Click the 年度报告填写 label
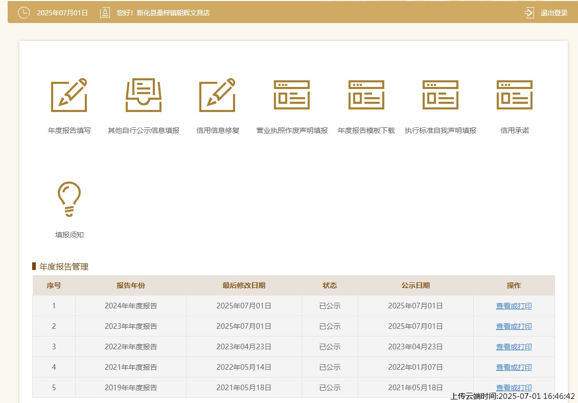 click(70, 130)
